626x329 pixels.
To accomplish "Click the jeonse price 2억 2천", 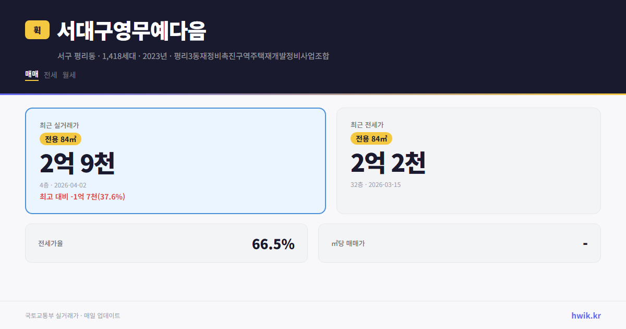I will pyautogui.click(x=389, y=163).
